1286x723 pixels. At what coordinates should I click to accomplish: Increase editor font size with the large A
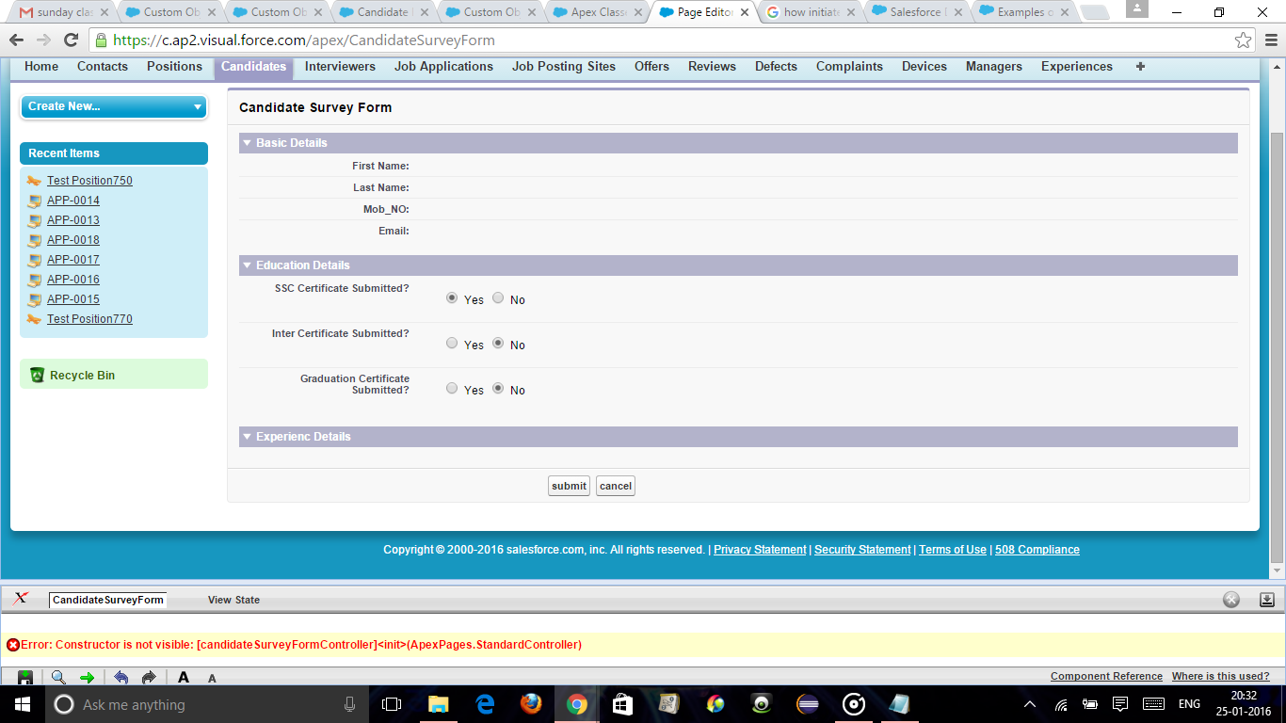[x=184, y=677]
